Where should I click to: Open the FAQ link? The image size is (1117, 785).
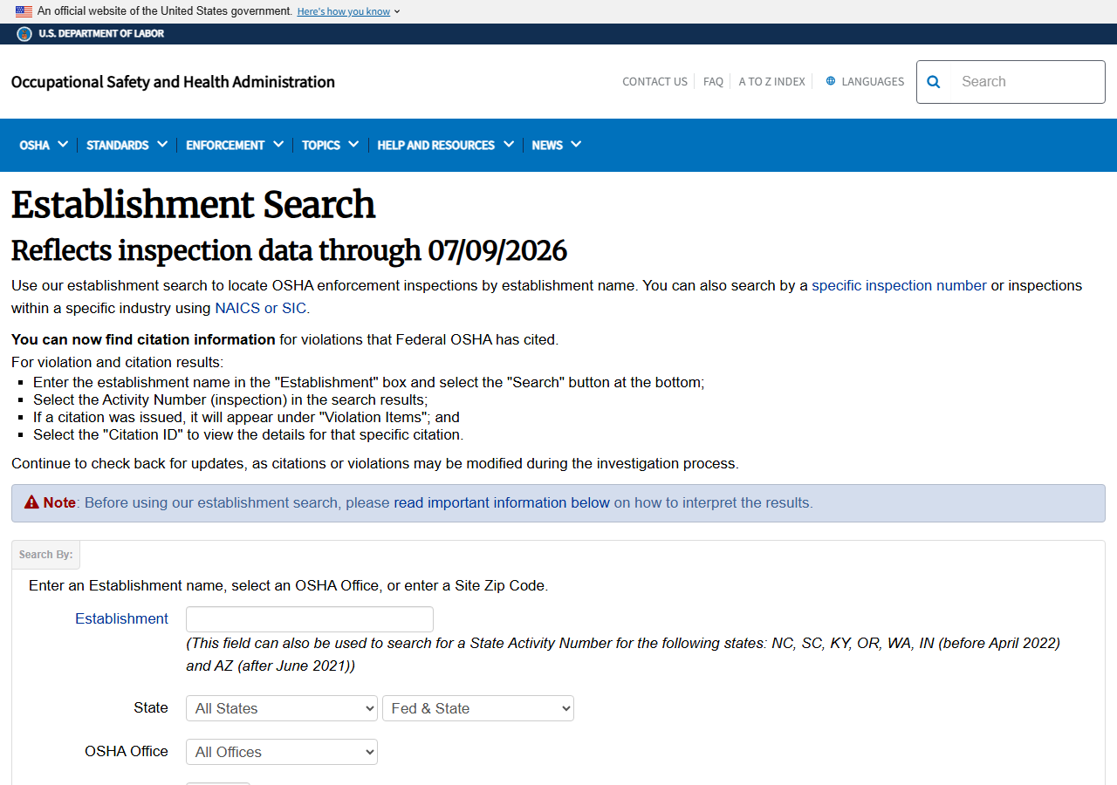[x=713, y=81]
